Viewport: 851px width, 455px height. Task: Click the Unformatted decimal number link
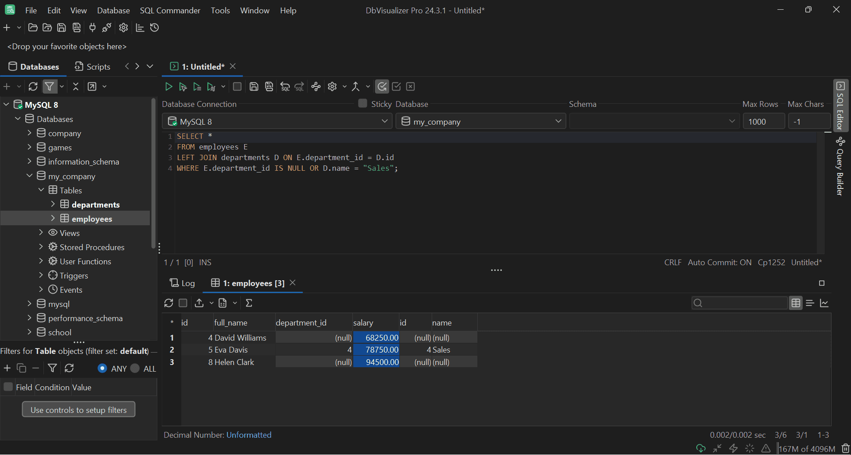coord(249,435)
